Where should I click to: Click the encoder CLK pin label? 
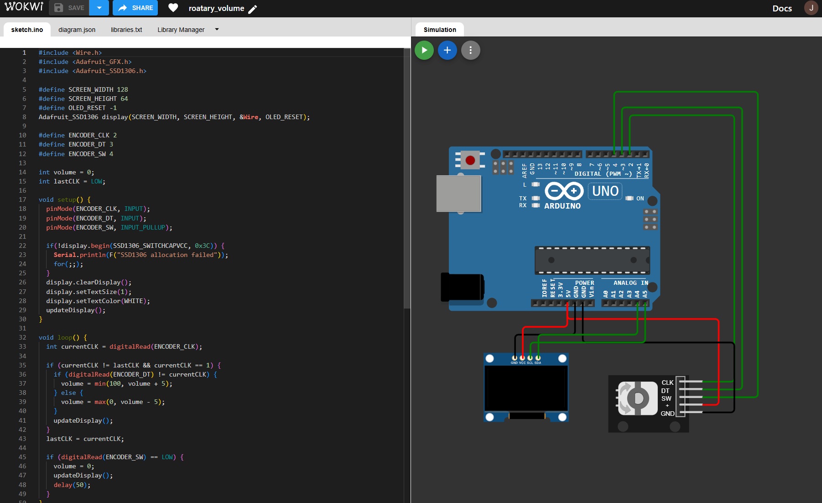pos(667,382)
